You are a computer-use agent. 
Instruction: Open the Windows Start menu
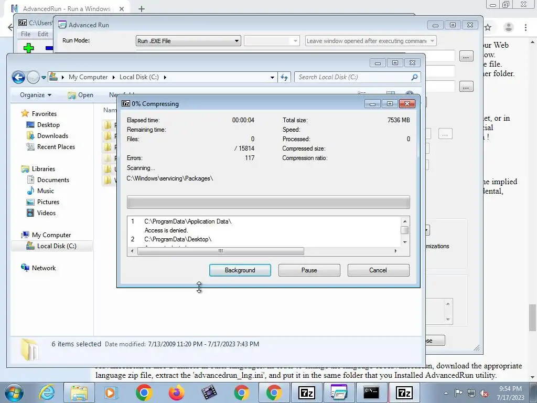(x=14, y=393)
